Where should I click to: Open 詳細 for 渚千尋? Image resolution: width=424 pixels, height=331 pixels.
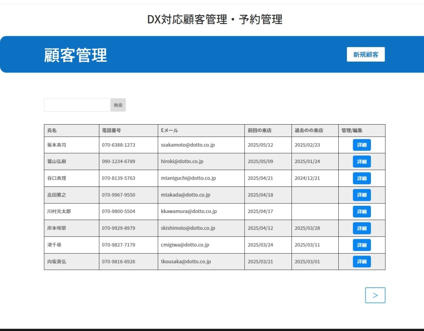coord(362,245)
